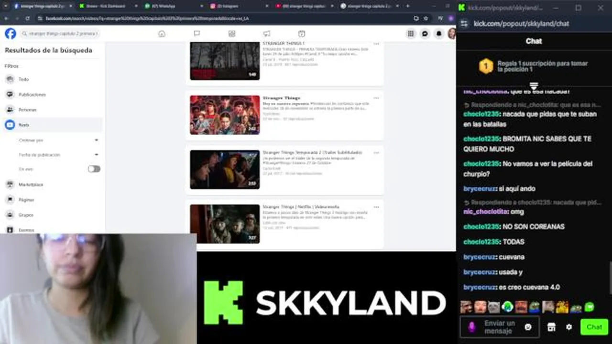
Task: Reload the Facebook page
Action: click(27, 18)
